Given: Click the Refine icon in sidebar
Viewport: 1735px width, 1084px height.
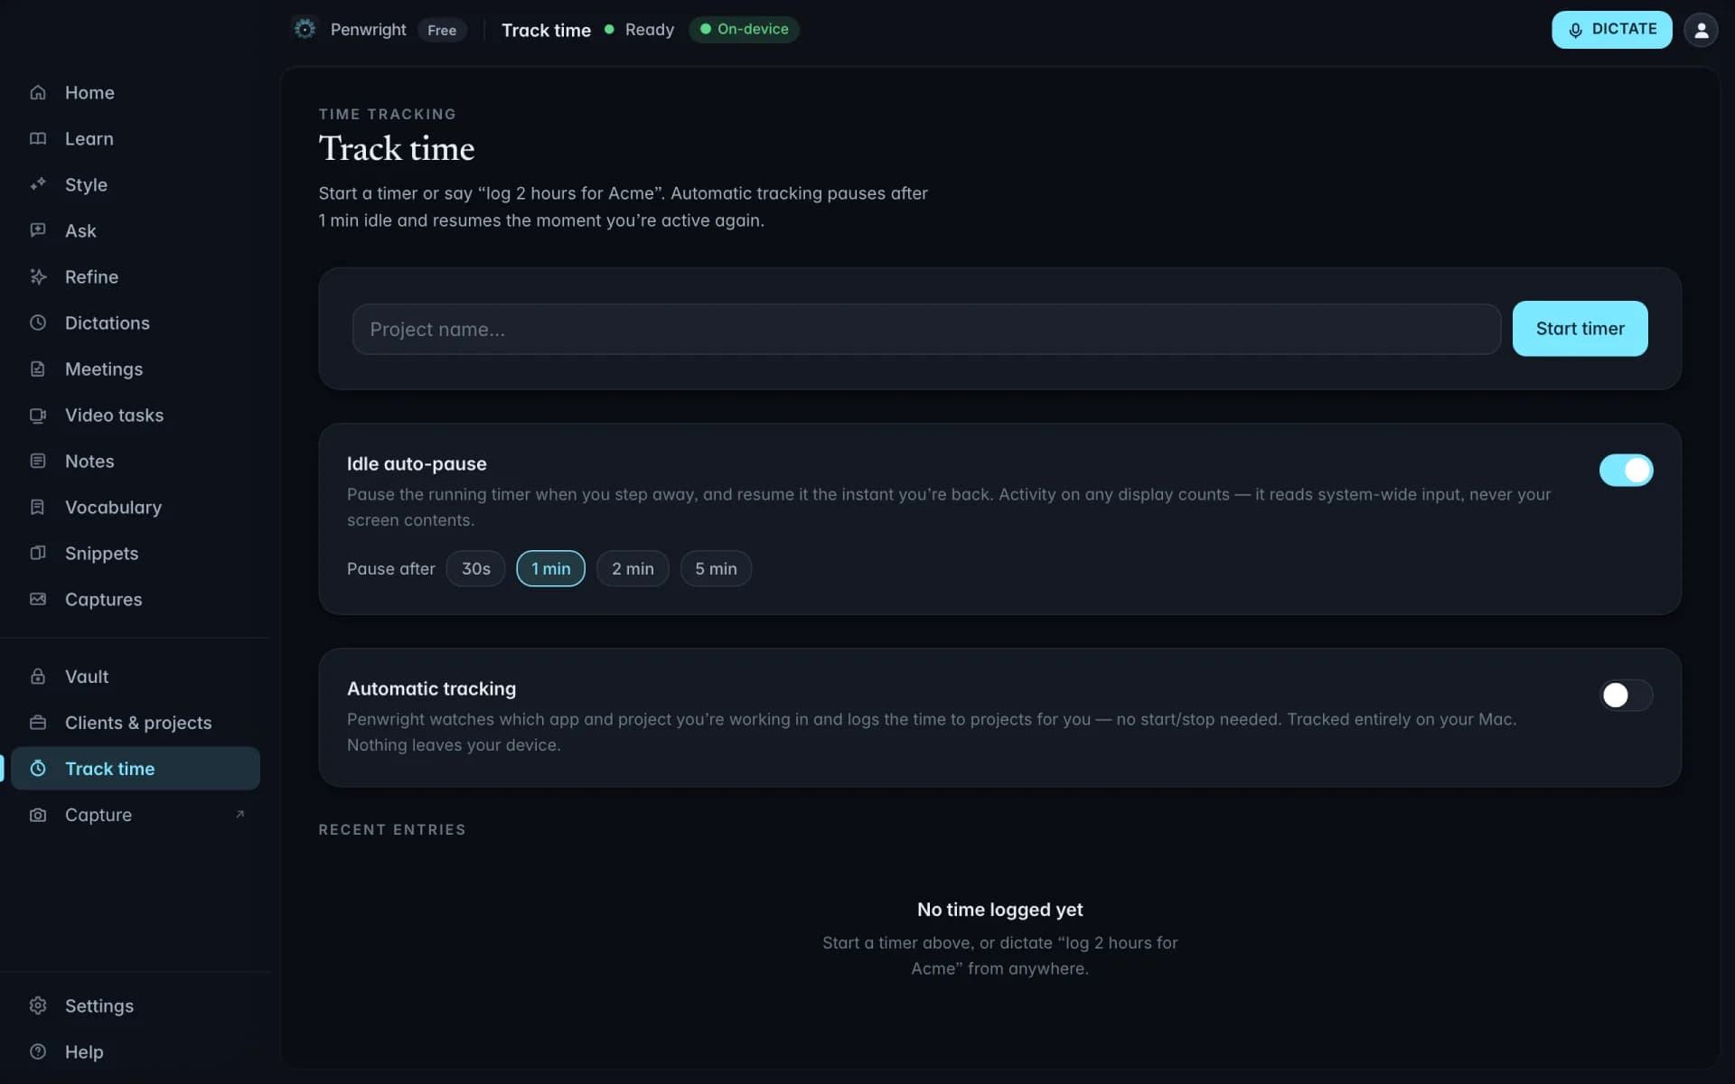Looking at the screenshot, I should [x=38, y=276].
